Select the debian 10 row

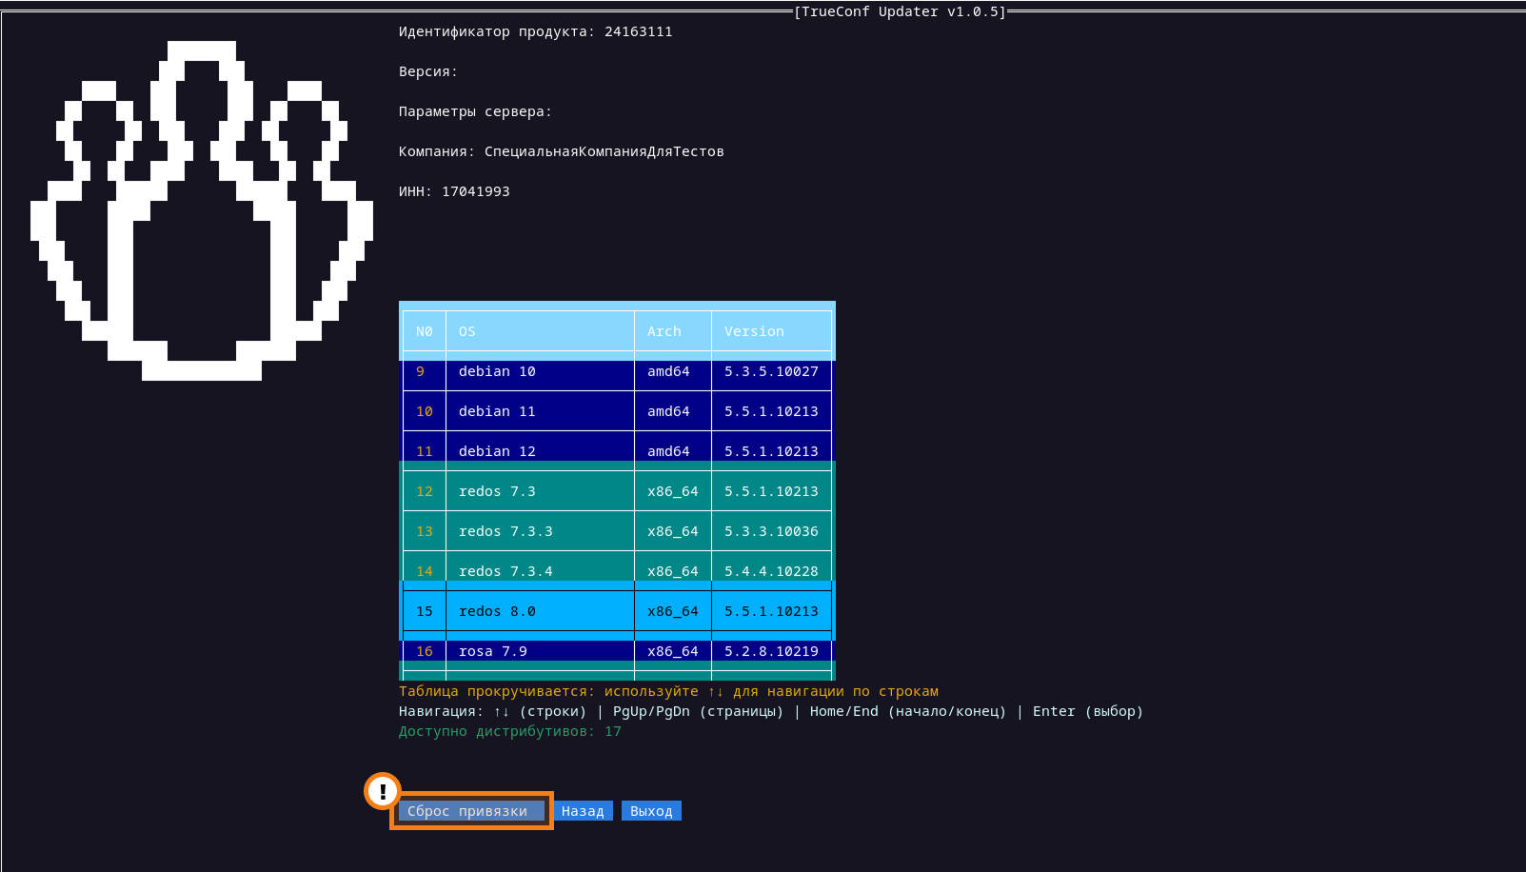(x=617, y=371)
